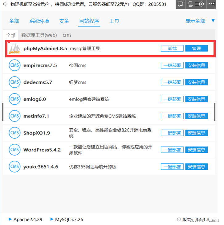Open the three-dots more icon in overlay toolbar
Screen dimensions: 224x225
[211, 4]
